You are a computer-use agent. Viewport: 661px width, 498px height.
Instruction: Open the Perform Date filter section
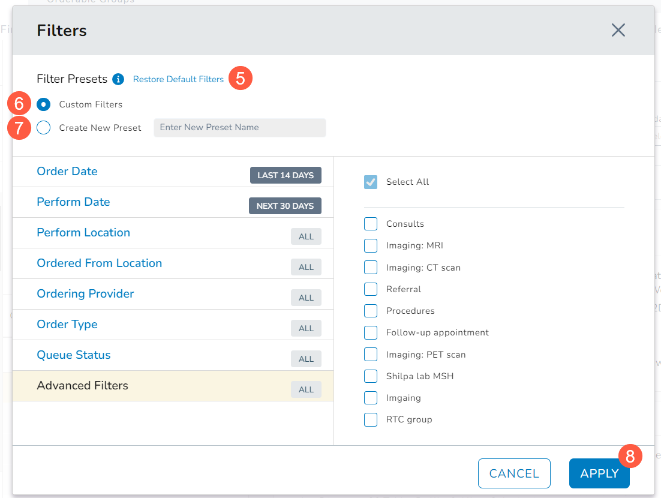coord(73,202)
